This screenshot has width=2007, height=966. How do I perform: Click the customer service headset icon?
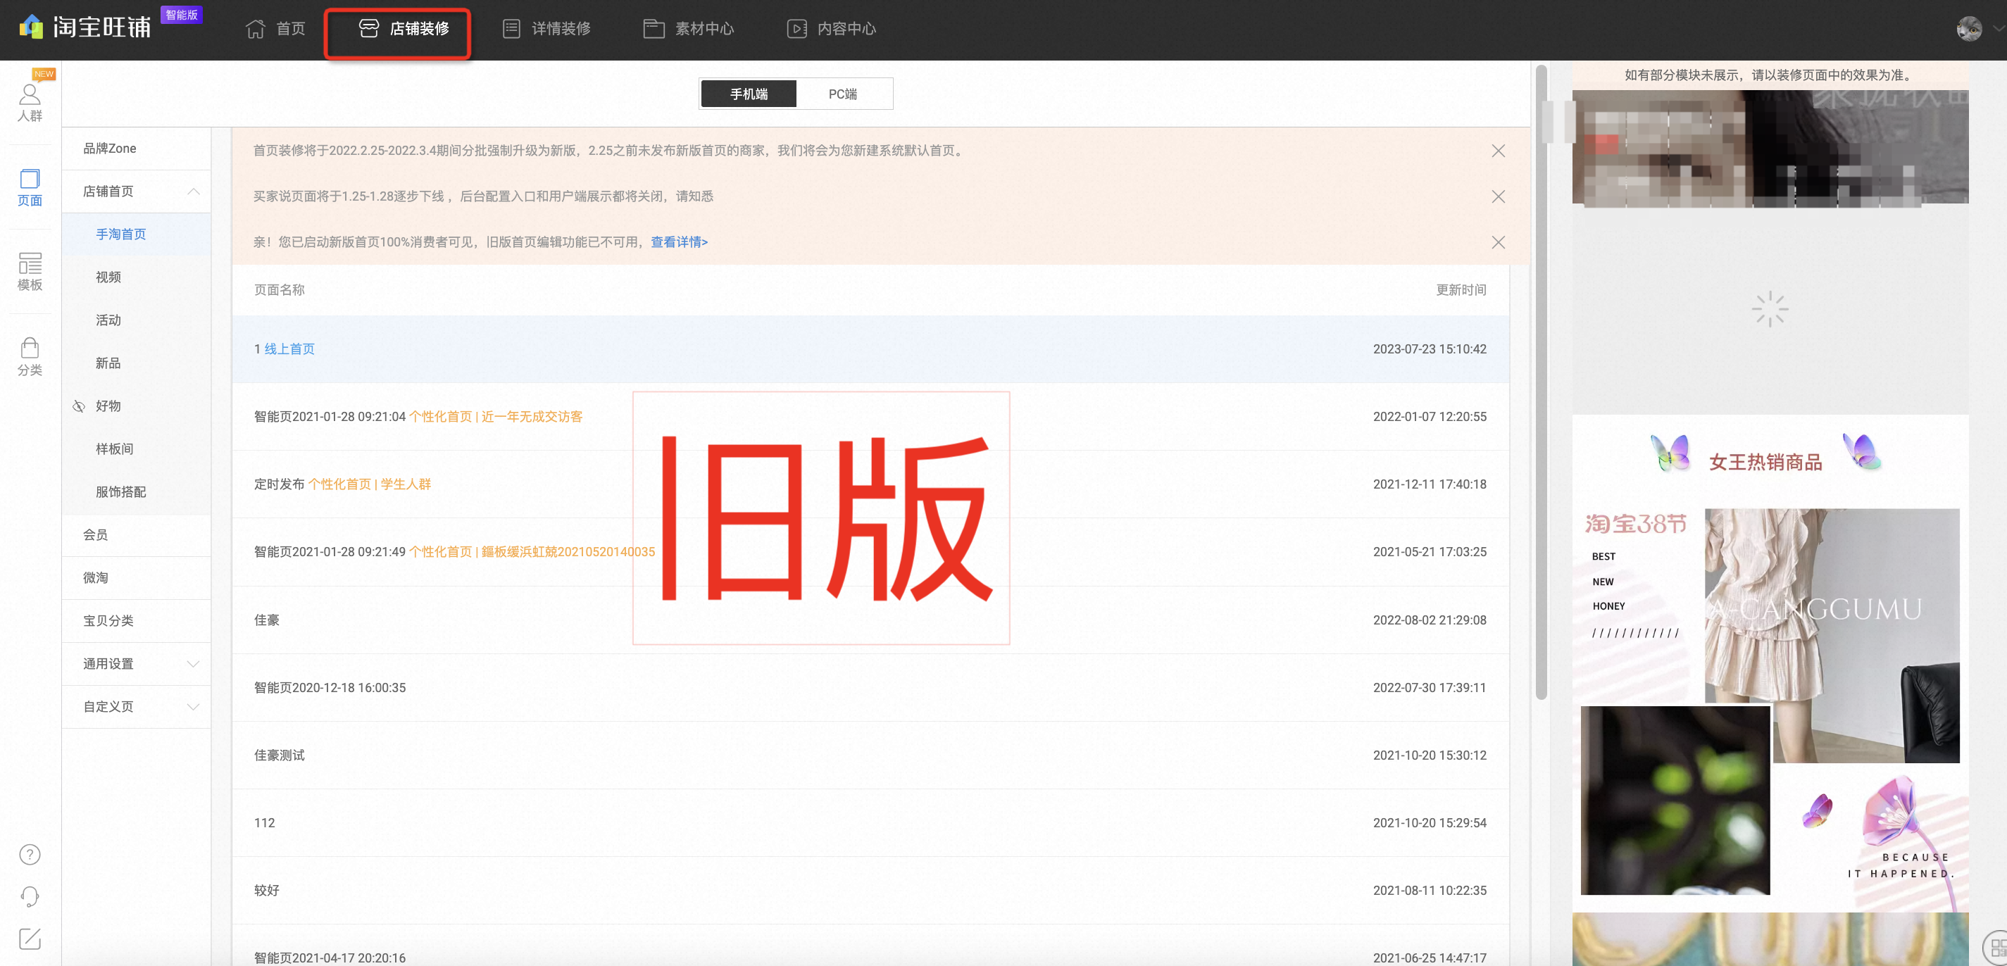click(x=30, y=897)
